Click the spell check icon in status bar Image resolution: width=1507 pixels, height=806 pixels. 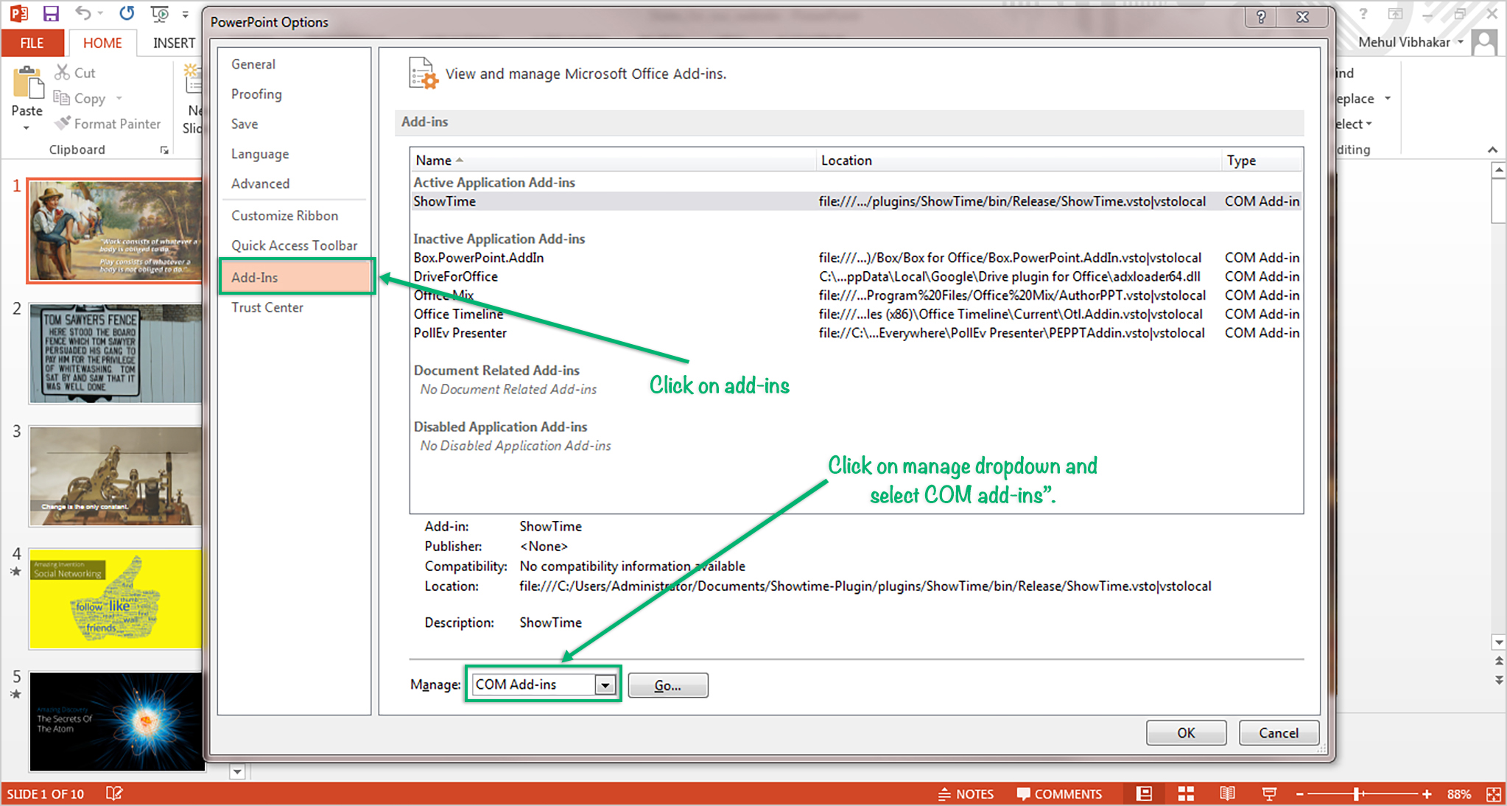click(114, 793)
